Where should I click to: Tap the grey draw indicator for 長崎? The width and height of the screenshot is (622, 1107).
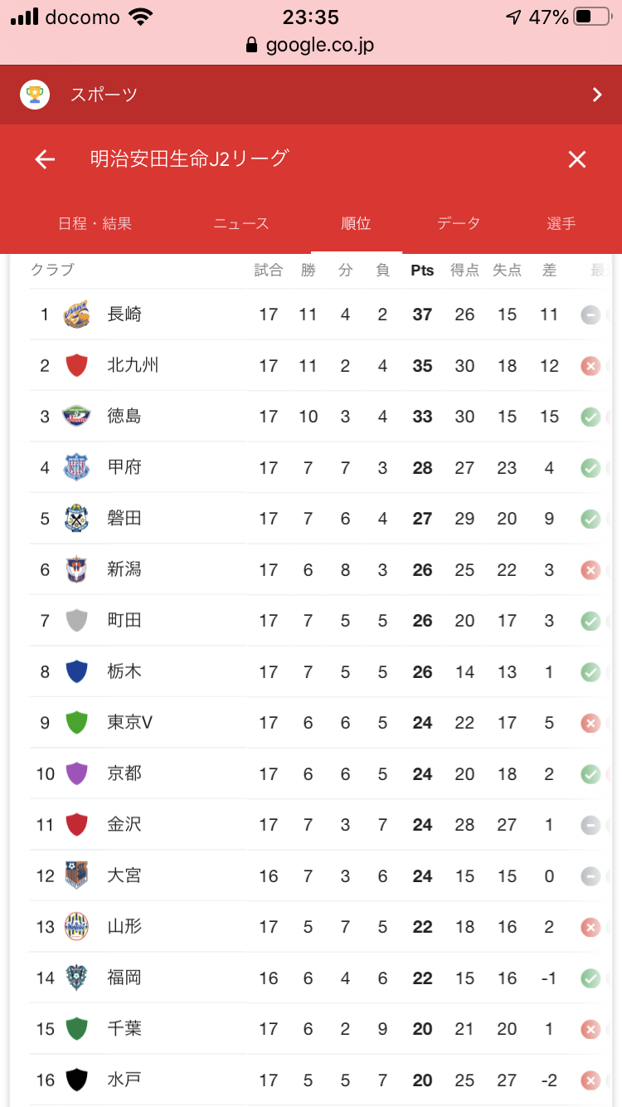(x=590, y=315)
